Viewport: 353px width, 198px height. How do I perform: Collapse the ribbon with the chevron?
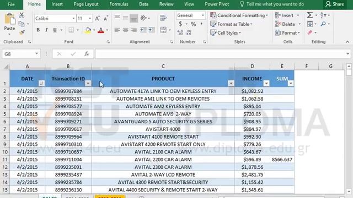[x=347, y=42]
